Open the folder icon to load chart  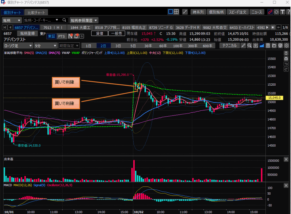pos(274,46)
